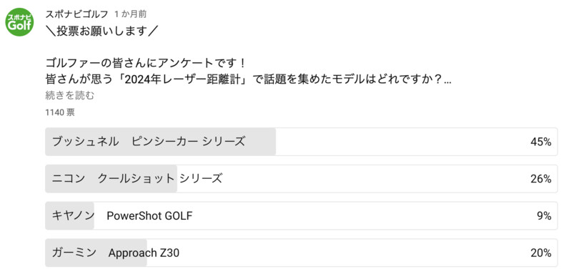Expand the post with 続きを読む
The height and width of the screenshot is (277, 569).
(x=69, y=96)
